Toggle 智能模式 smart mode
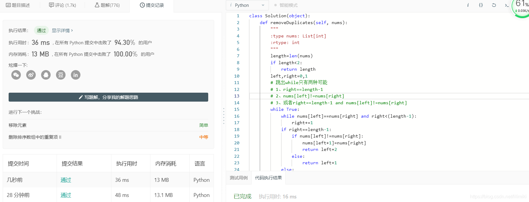 point(286,5)
